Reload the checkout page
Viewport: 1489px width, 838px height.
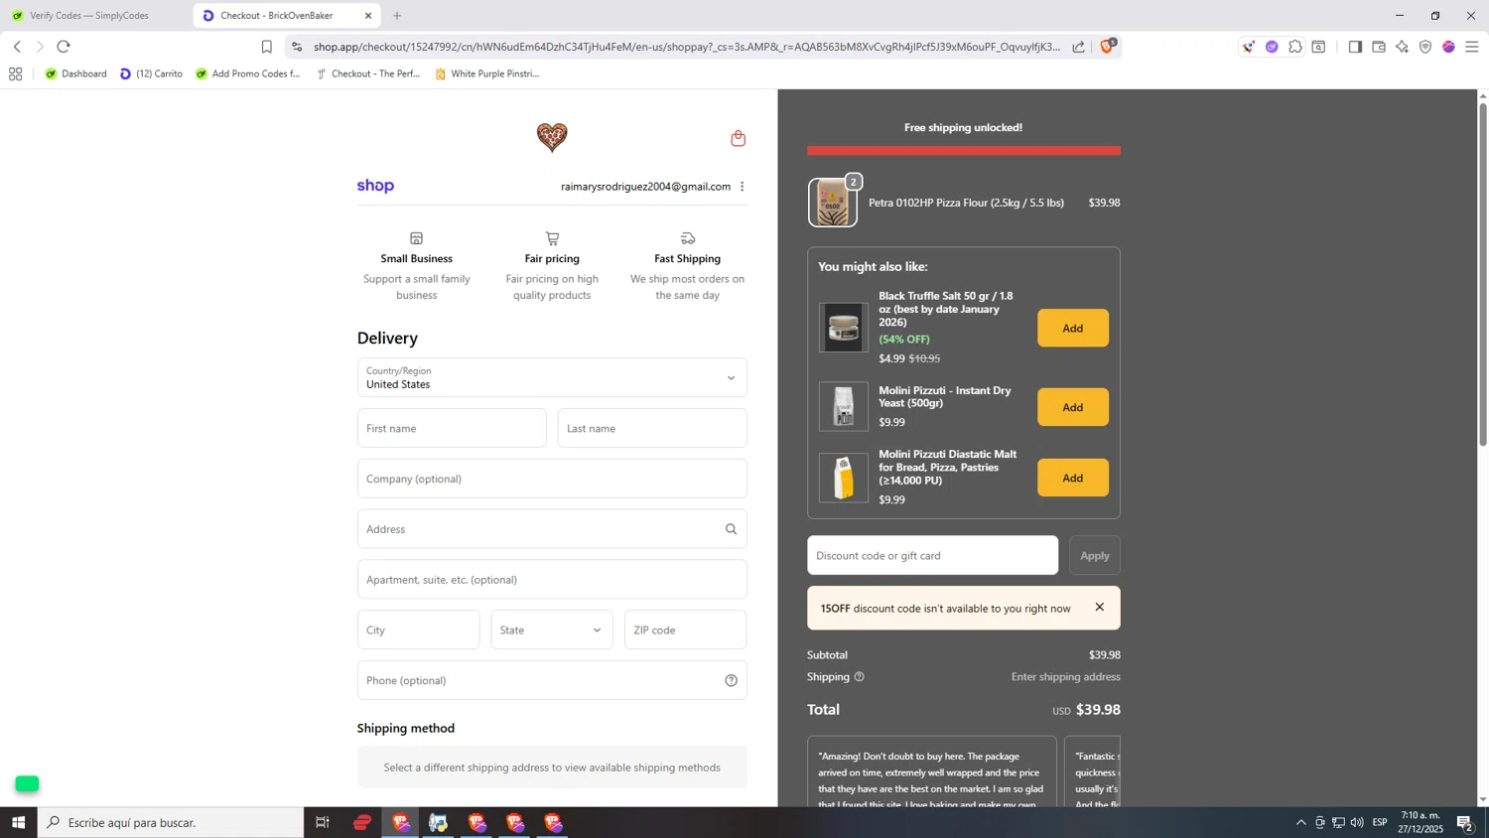point(64,47)
